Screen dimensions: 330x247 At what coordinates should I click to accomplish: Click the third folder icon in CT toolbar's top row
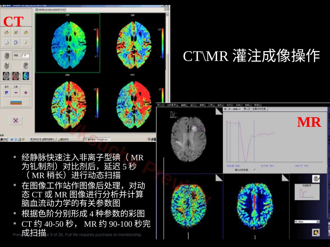[26, 33]
